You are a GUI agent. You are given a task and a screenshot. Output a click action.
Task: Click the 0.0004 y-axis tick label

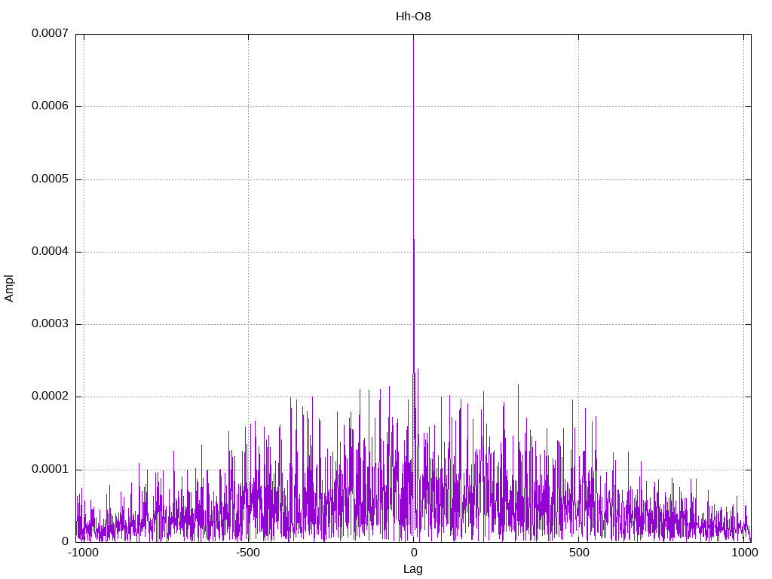tap(50, 252)
